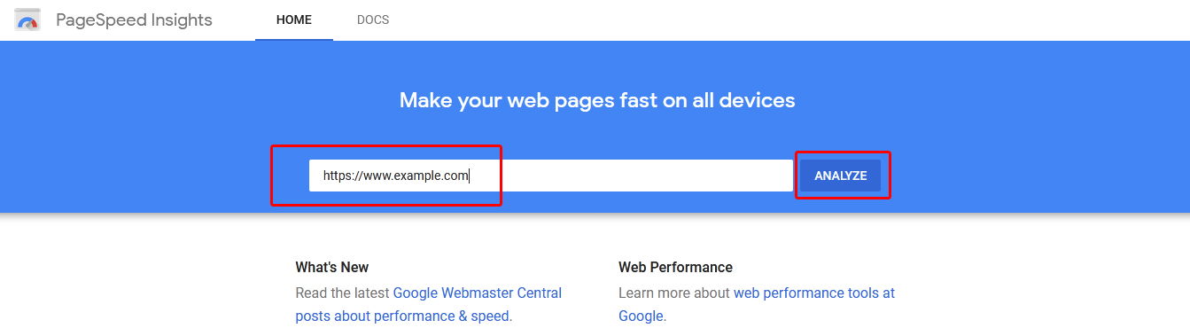Click the PageSpeed Insights gauge logo icon
This screenshot has width=1190, height=336.
[28, 20]
